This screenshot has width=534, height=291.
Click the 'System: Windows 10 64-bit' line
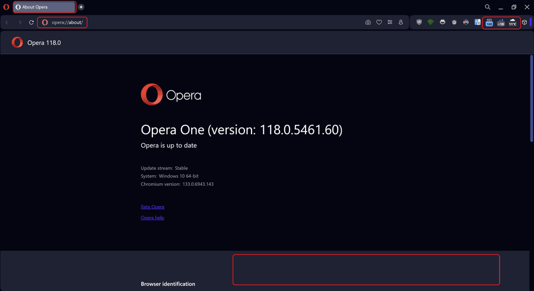(170, 176)
